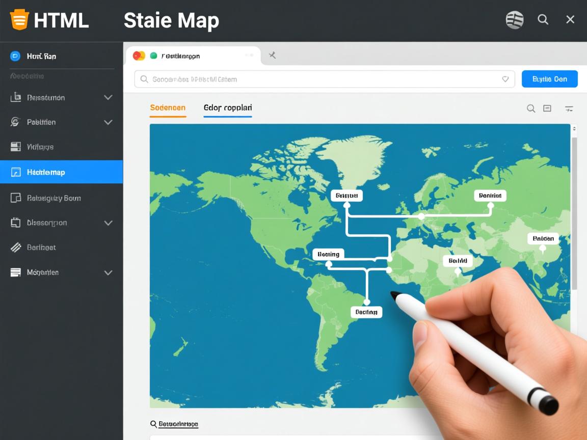Expand the Paistlien sidebar chevron
Viewport: 587px width, 440px height.
(108, 122)
